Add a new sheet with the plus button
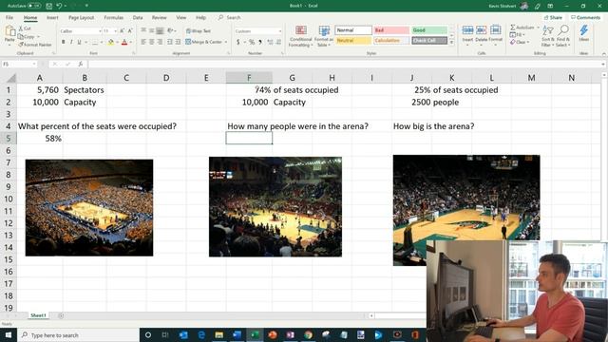The height and width of the screenshot is (342, 608). [61, 315]
